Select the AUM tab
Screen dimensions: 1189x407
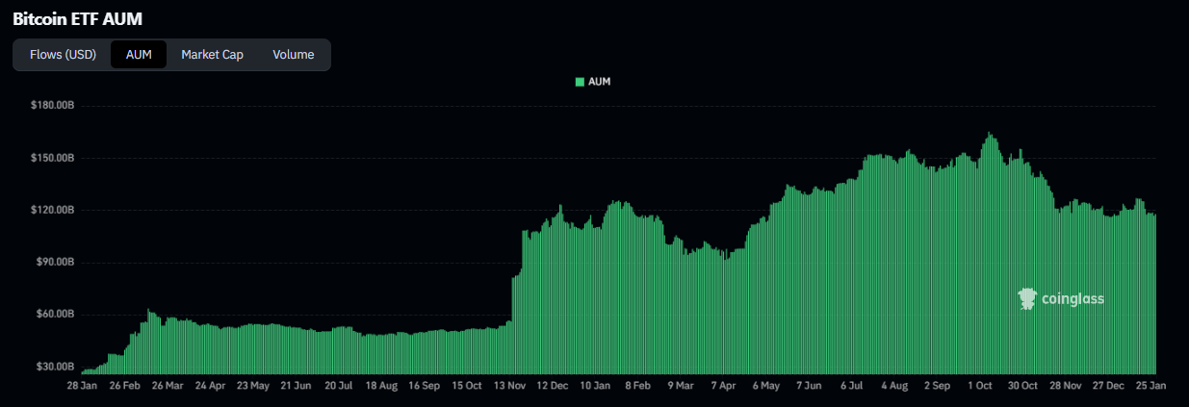coord(139,55)
